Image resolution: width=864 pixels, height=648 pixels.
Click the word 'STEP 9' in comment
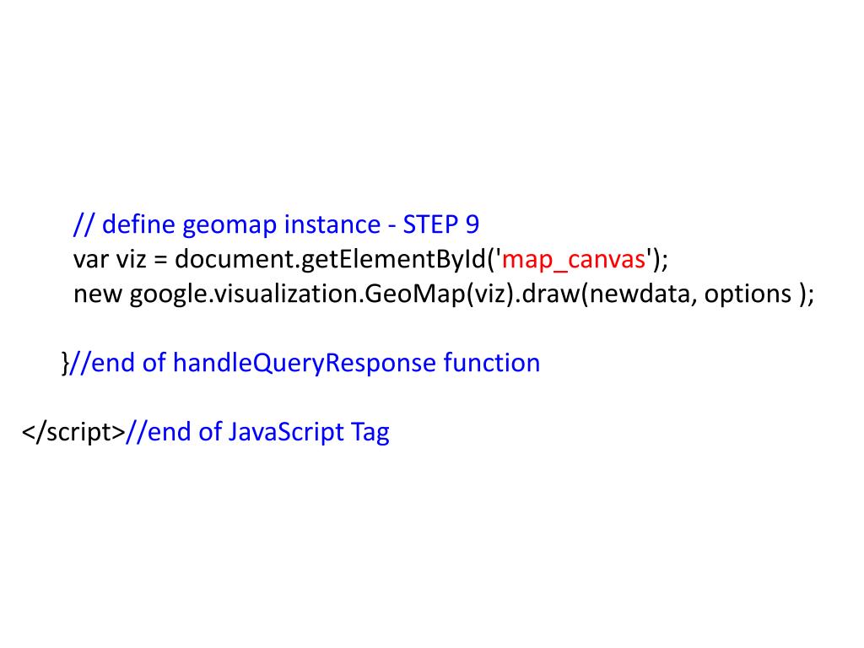(x=440, y=224)
